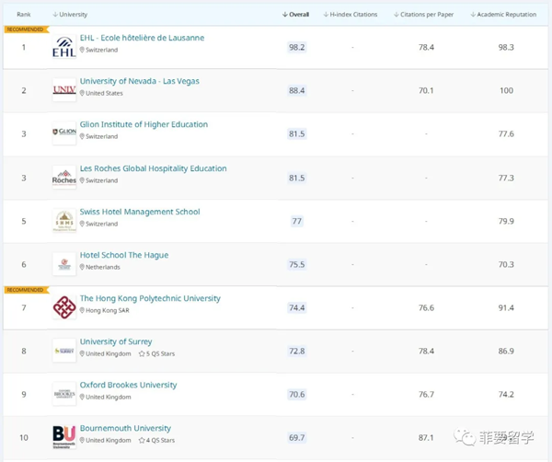Sort by H-index Citations column
Viewport: 552px width, 462px height.
(x=351, y=15)
